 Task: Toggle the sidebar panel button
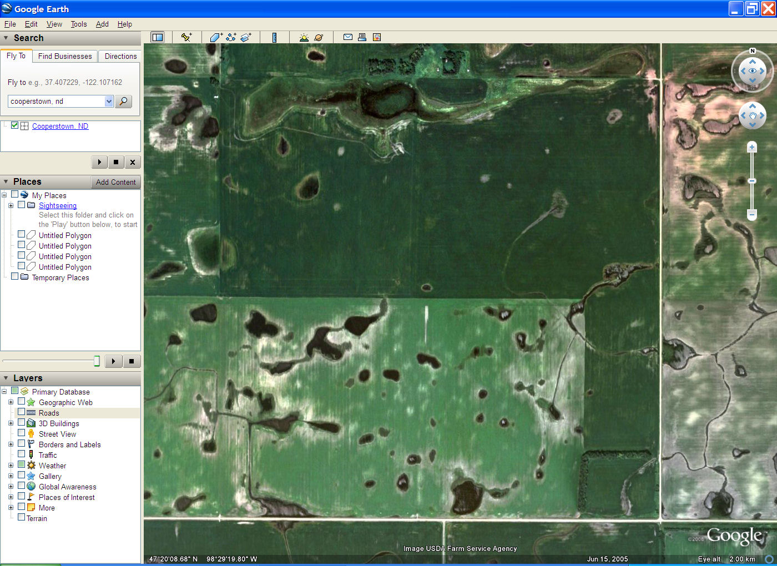tap(158, 37)
